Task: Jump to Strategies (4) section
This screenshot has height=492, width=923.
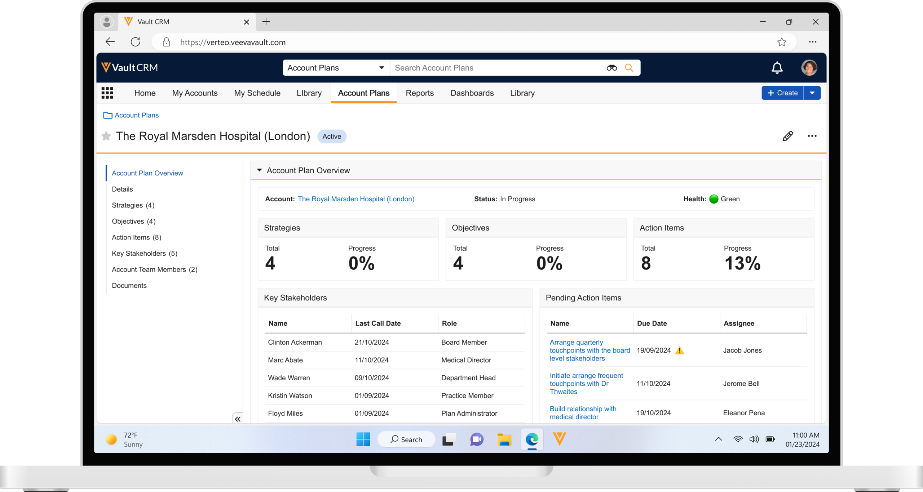Action: 133,205
